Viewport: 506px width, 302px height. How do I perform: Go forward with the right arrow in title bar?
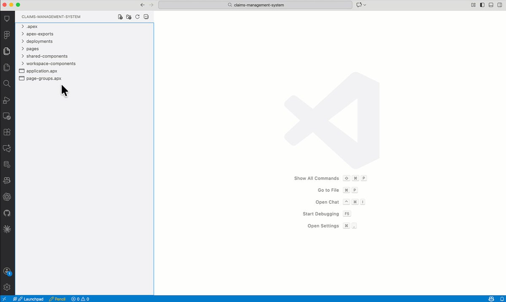152,5
